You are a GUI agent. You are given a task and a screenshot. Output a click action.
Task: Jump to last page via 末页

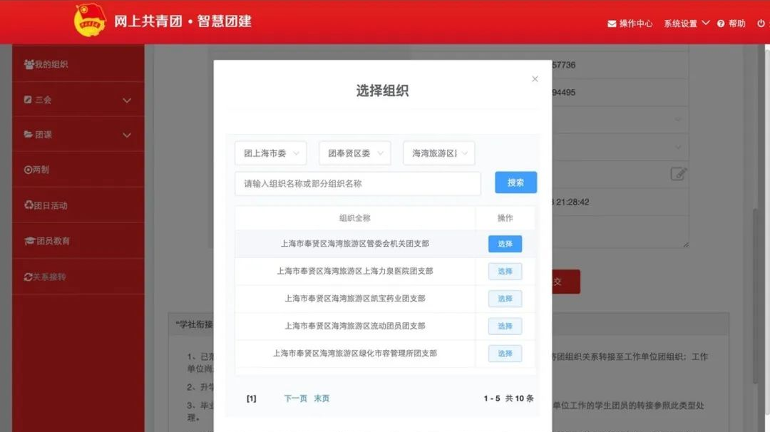(321, 398)
